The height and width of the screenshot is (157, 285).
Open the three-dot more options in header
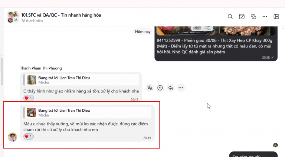(x=265, y=17)
